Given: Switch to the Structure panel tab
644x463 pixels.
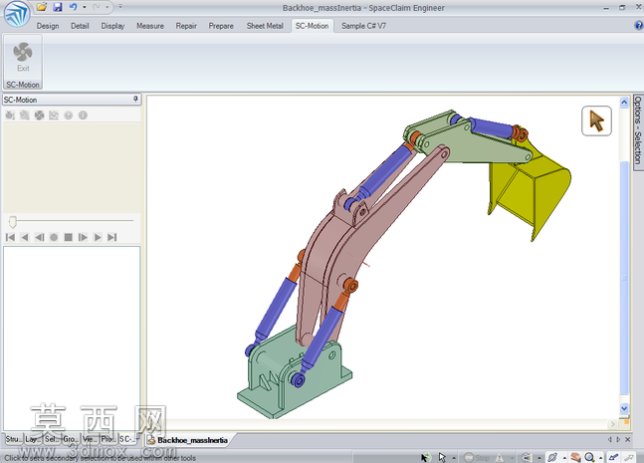Looking at the screenshot, I should (14, 439).
